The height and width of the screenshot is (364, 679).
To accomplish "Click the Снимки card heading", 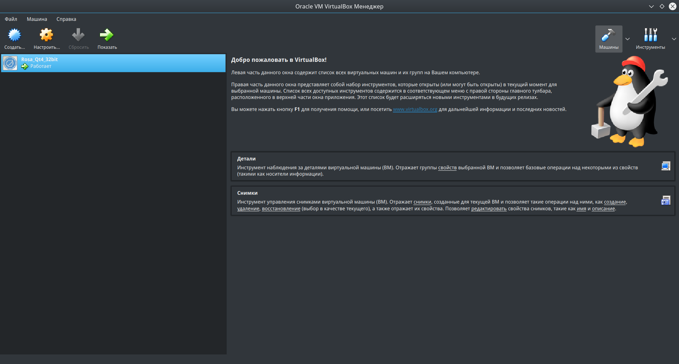I will click(247, 193).
